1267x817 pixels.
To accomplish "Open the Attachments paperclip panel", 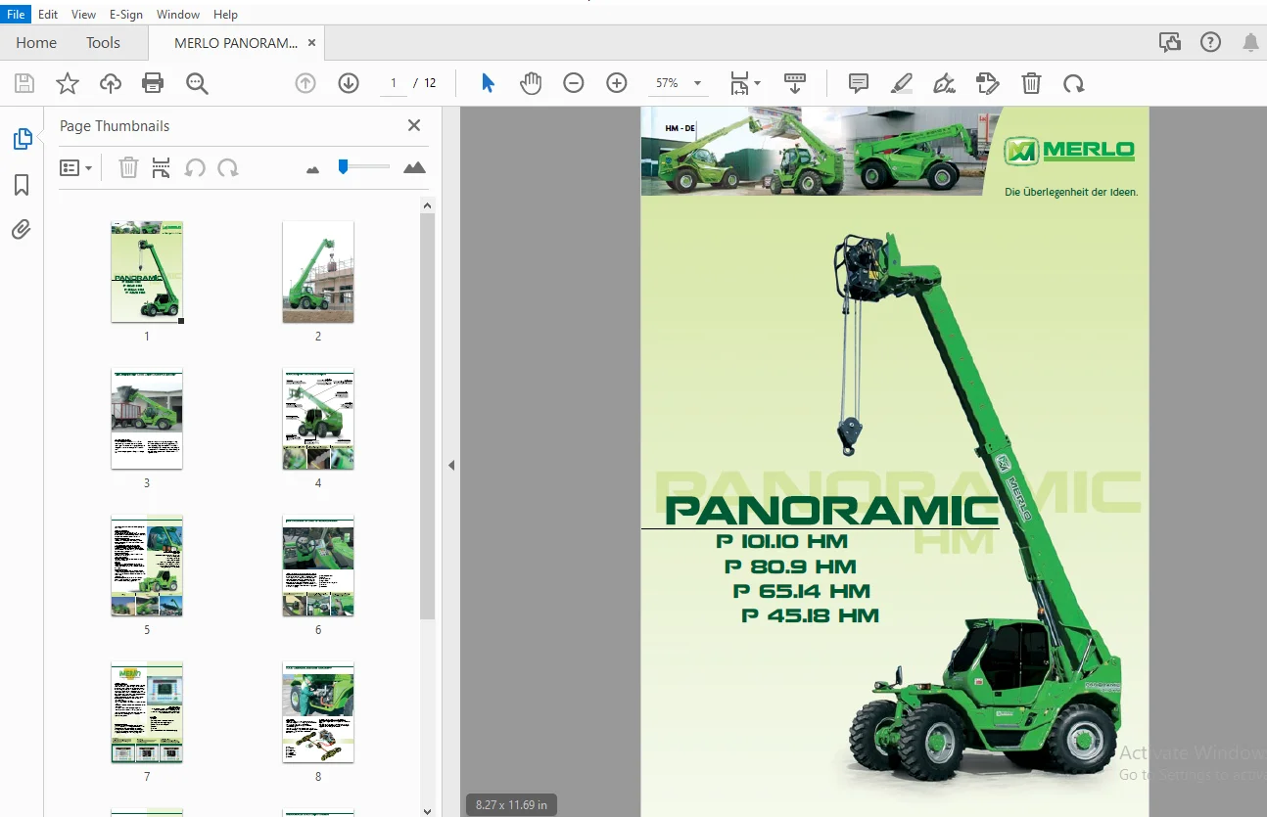I will (22, 230).
